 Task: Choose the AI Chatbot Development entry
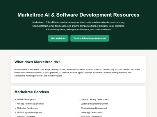[28, 108]
